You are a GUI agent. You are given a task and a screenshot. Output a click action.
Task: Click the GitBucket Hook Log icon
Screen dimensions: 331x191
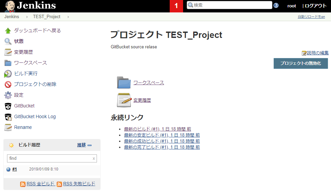[x=8, y=117]
